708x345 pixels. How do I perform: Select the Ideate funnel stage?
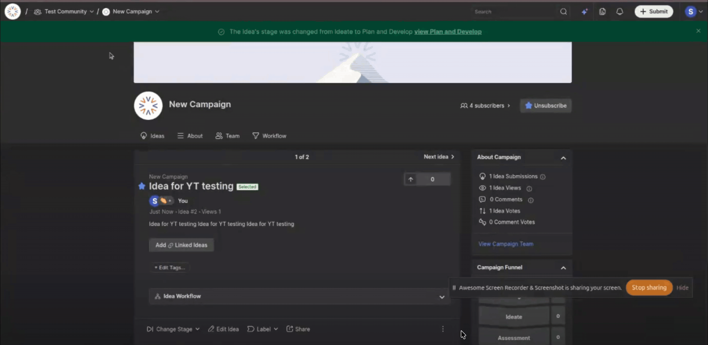point(514,317)
